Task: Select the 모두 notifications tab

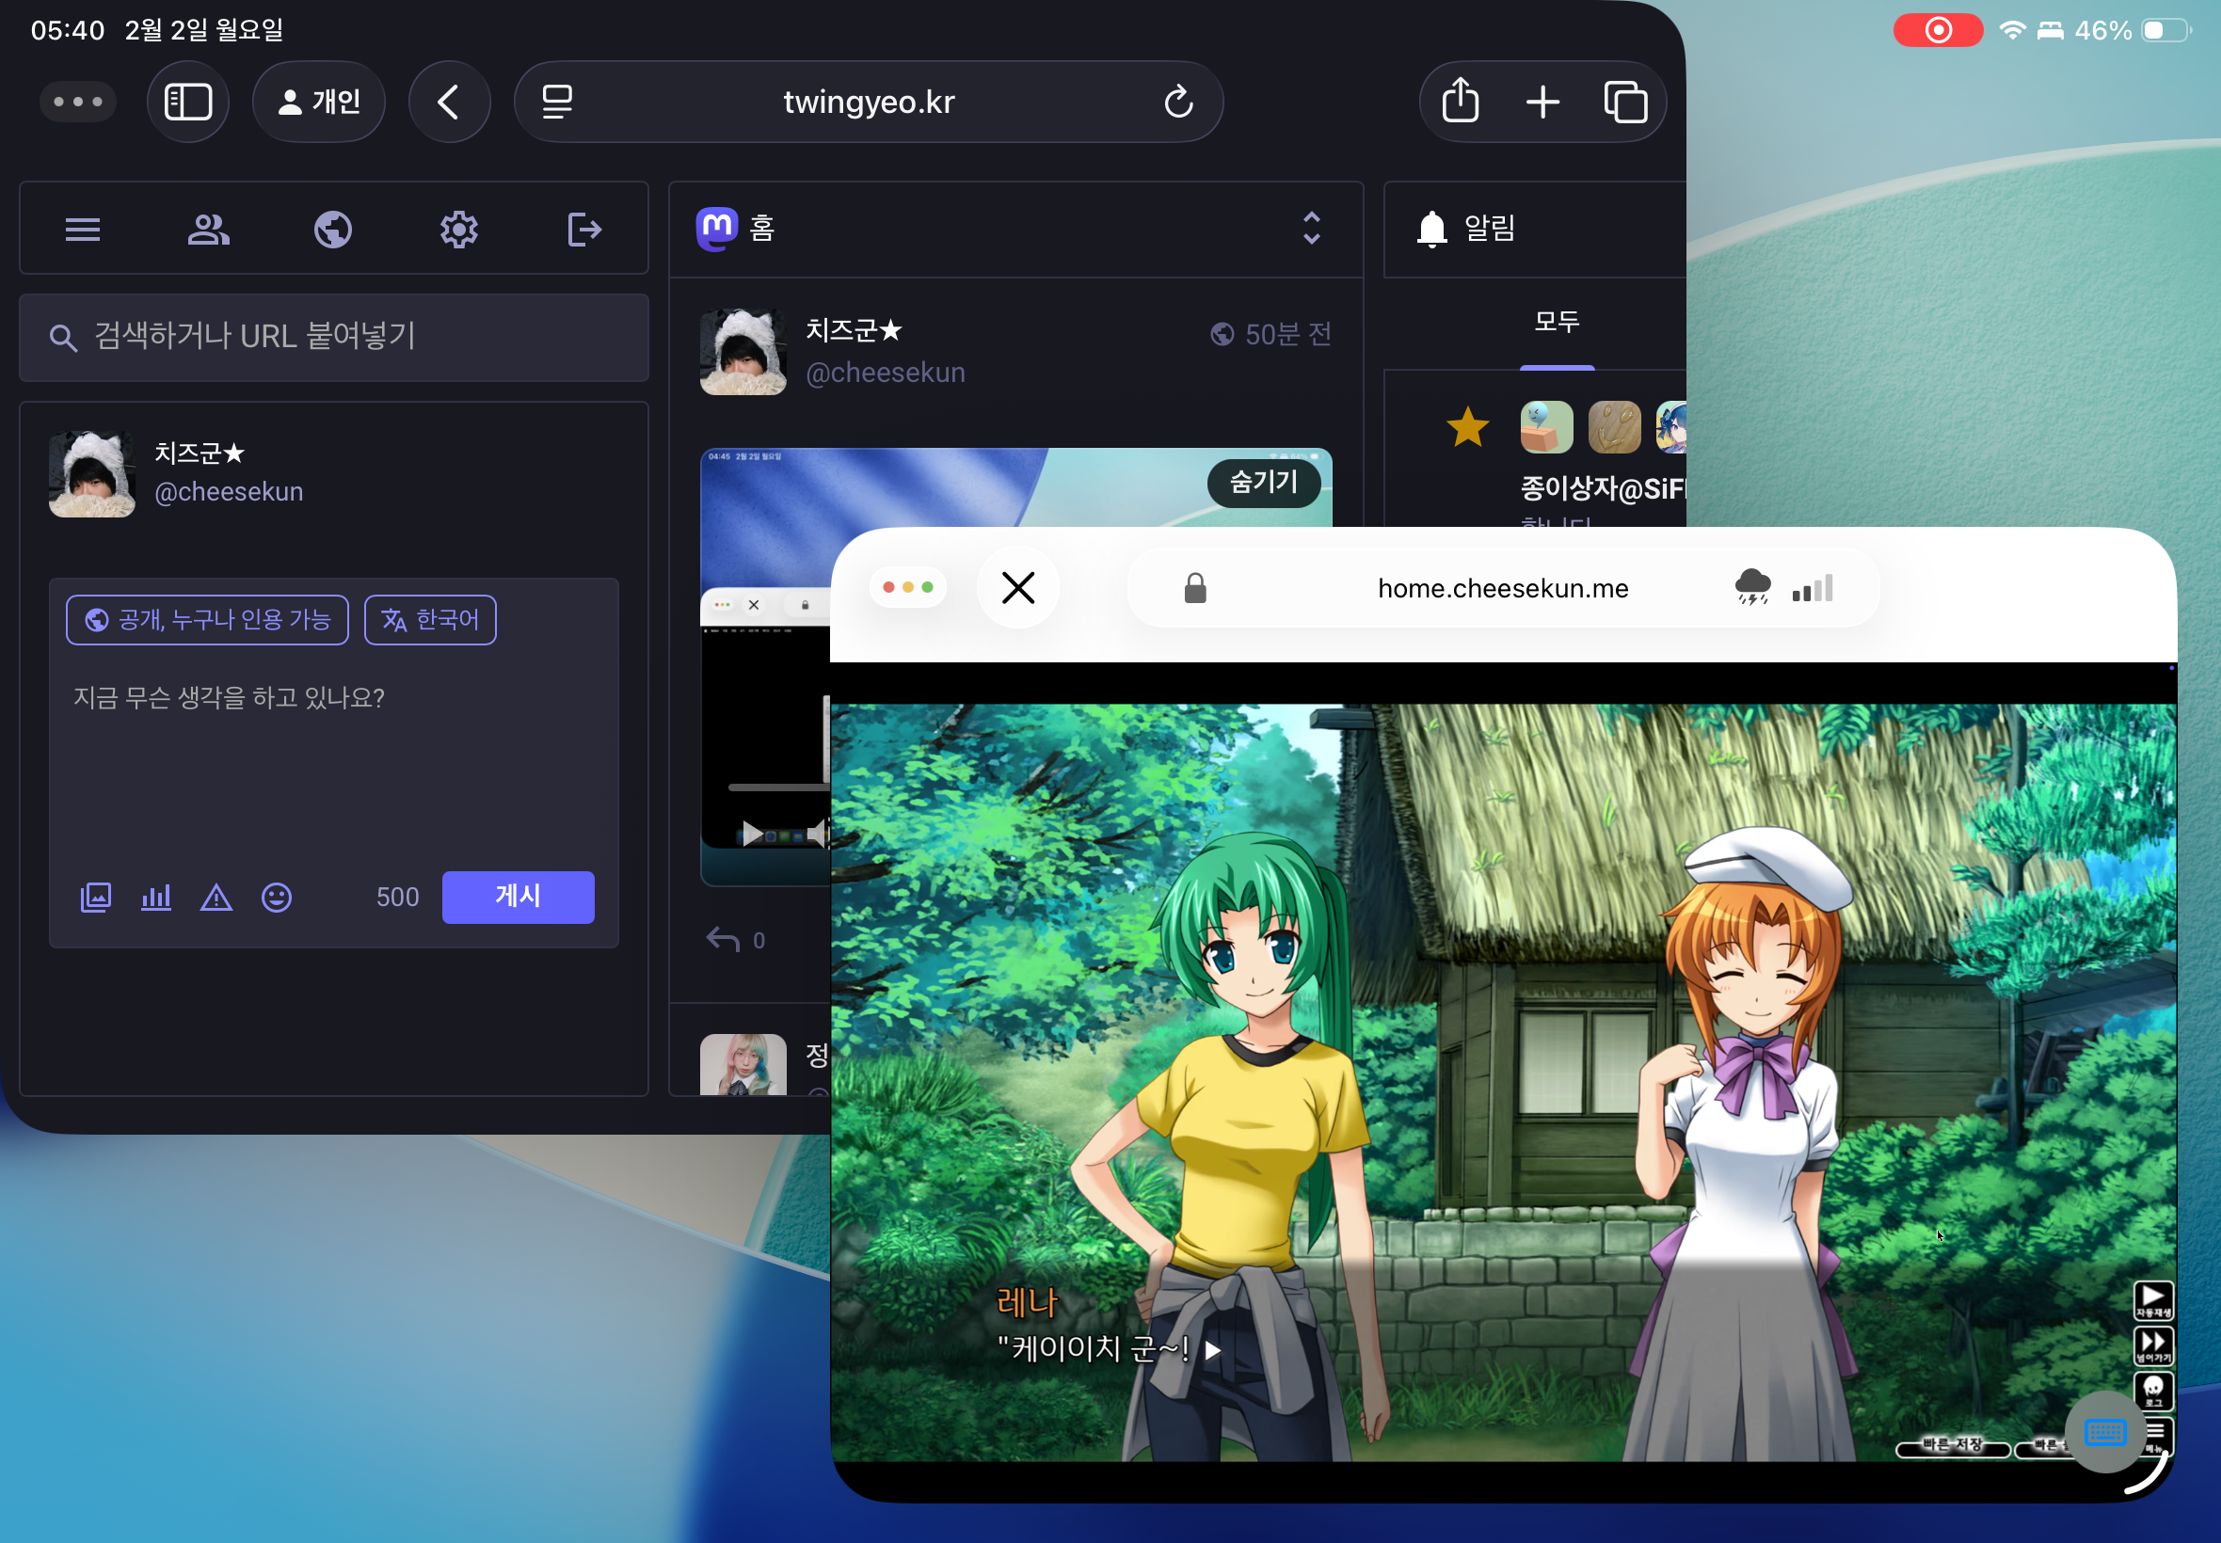Action: [1556, 322]
